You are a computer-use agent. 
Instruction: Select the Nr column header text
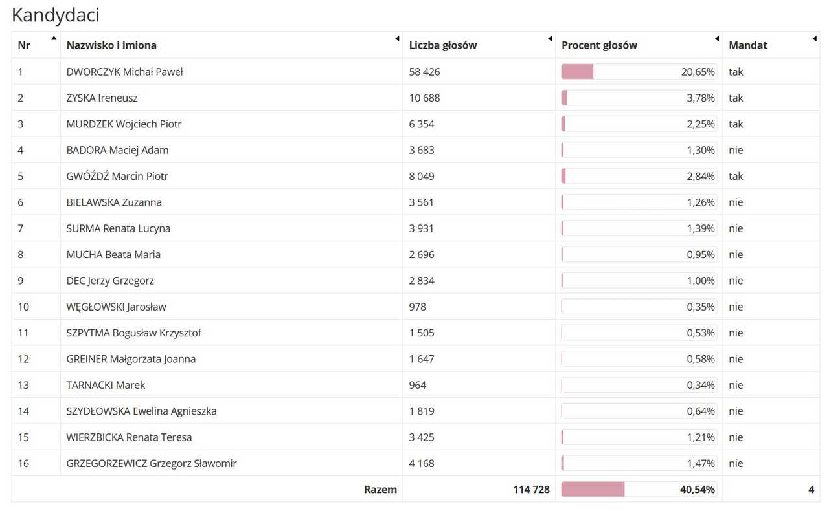[x=24, y=45]
